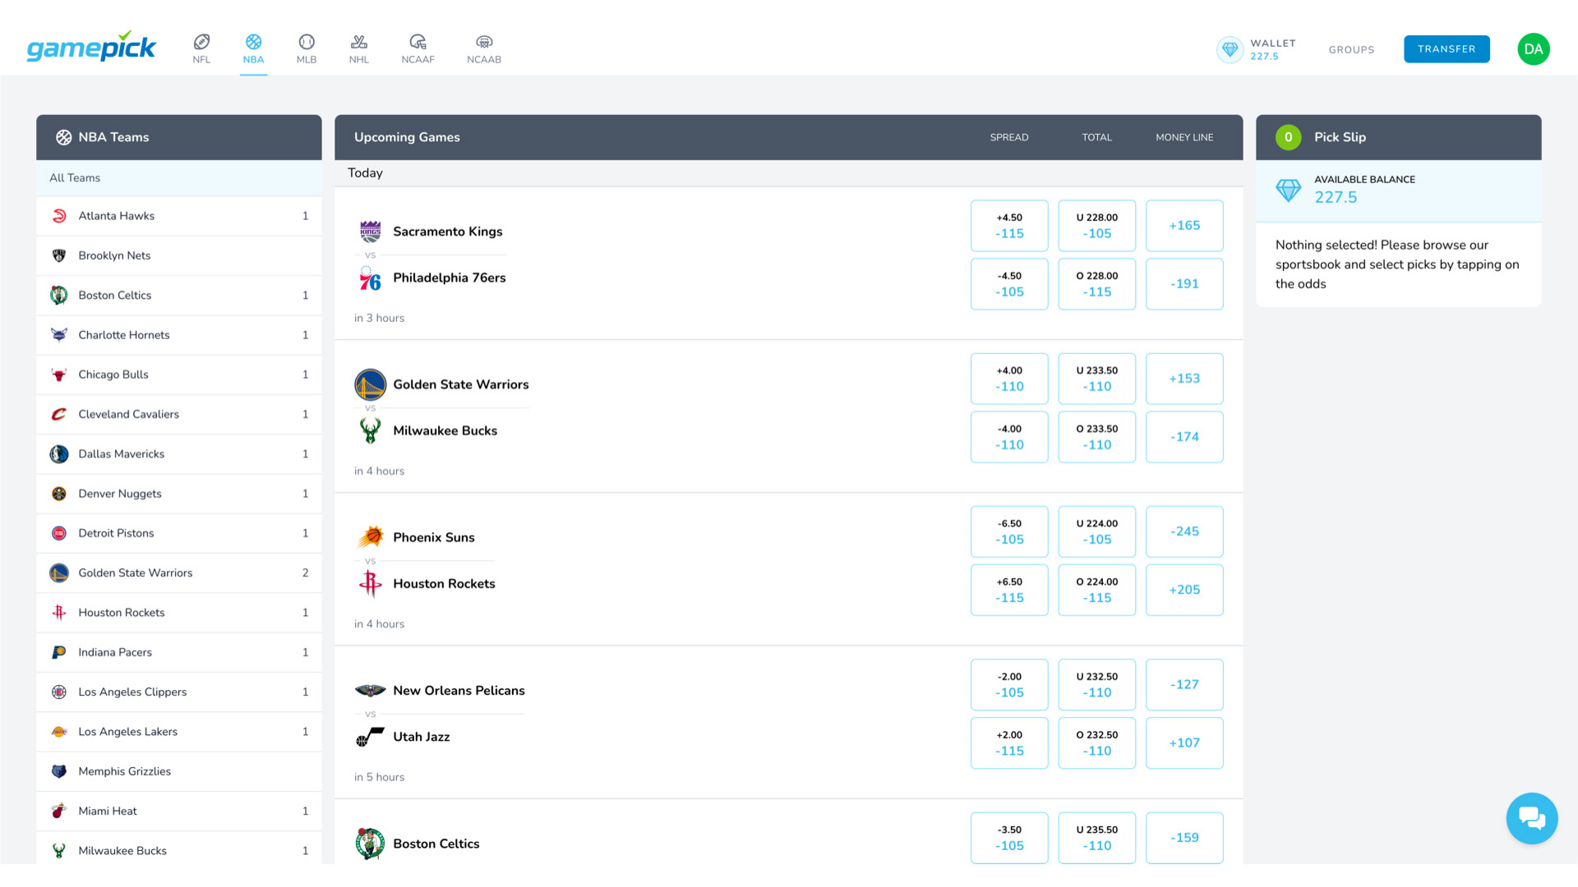Pick Houston Rockets O 224.00 total
Image resolution: width=1578 pixels, height=887 pixels.
[1097, 590]
